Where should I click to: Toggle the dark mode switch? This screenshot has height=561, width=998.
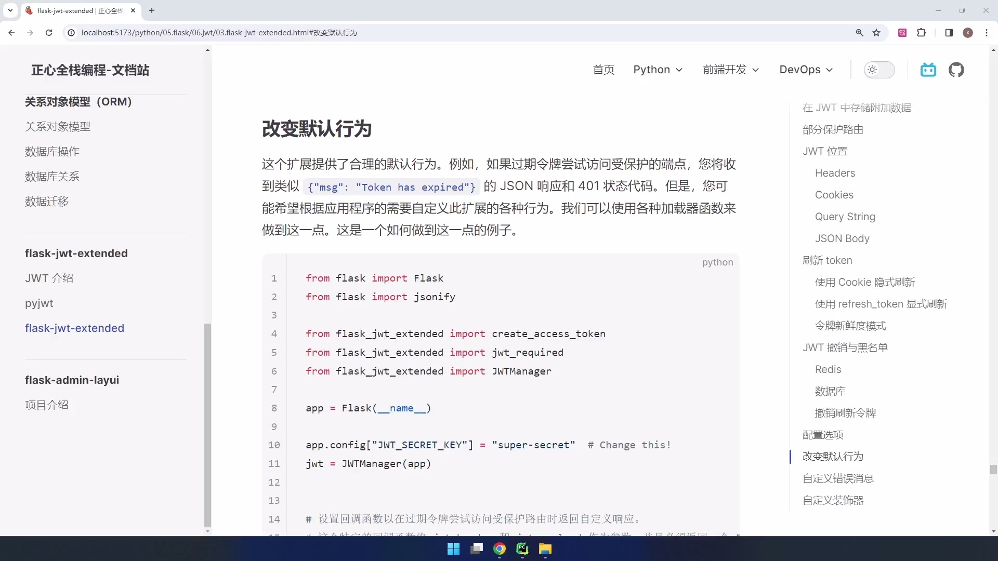click(x=879, y=70)
